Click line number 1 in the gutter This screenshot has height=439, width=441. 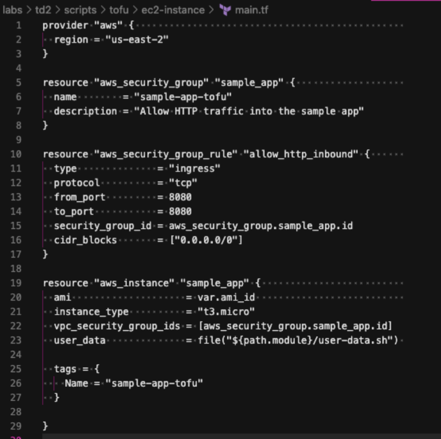tap(18, 25)
